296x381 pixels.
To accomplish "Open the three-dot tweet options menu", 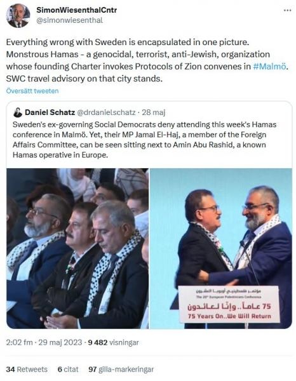I will 287,10.
